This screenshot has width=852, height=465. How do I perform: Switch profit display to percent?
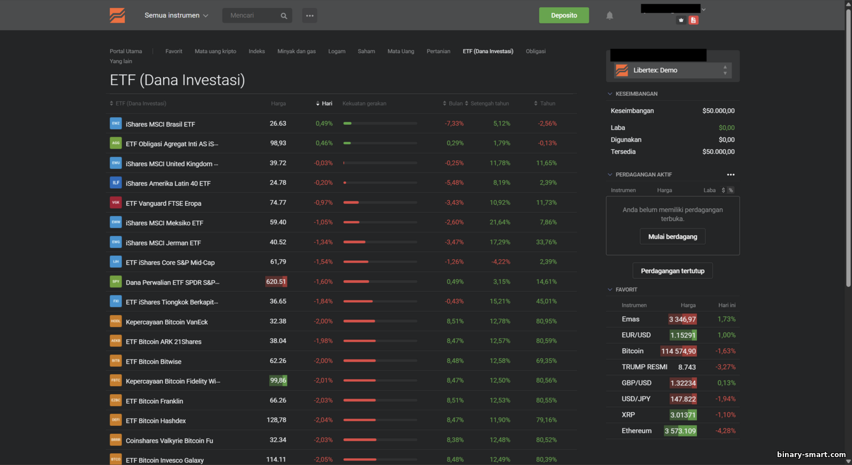[x=730, y=191]
